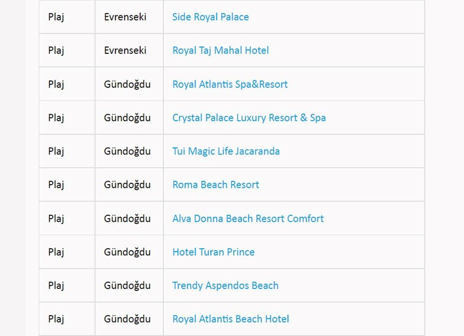Select Plaj cell in Royal Atlantis Beach Hotel row
Viewport: 464px width, 336px height.
coord(56,319)
